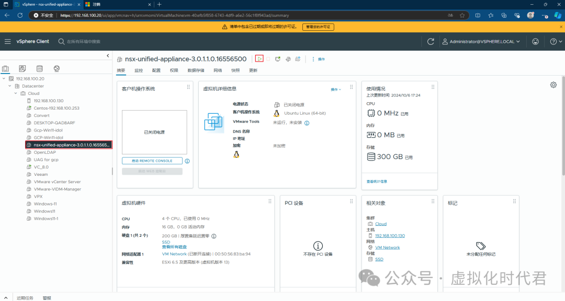Select the Convert VM in tree
The image size is (565, 301).
click(x=41, y=115)
